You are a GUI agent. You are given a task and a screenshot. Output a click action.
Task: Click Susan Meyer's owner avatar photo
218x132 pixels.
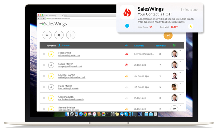(174, 65)
